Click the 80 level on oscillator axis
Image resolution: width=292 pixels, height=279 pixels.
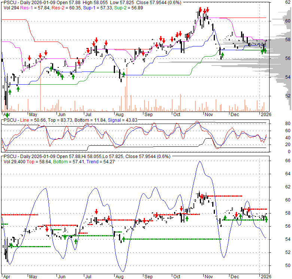[x=288, y=124]
